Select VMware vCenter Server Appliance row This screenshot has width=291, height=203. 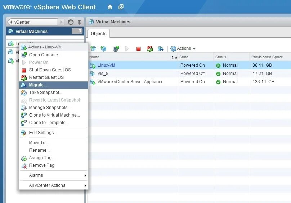(x=189, y=82)
